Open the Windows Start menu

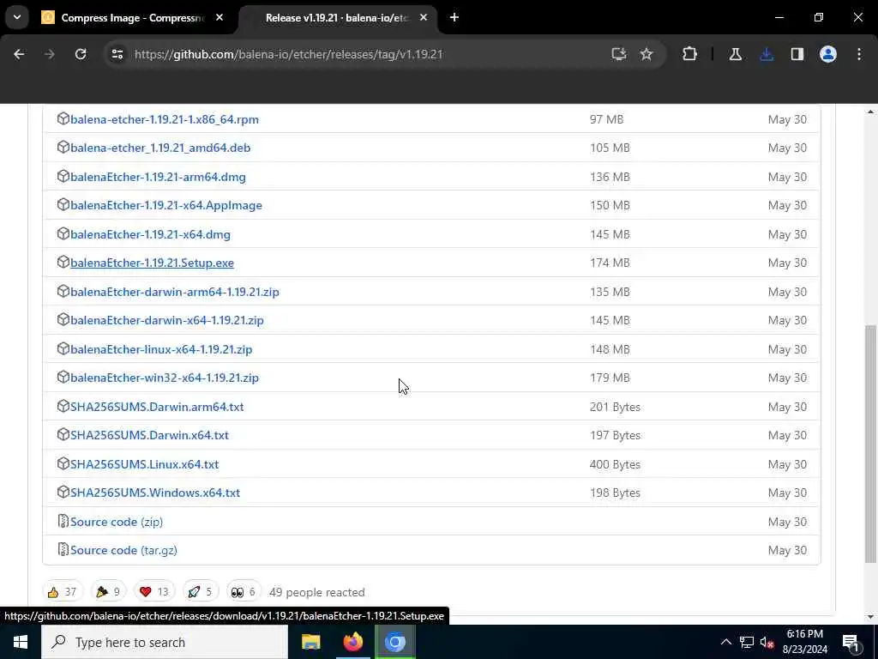[21, 642]
